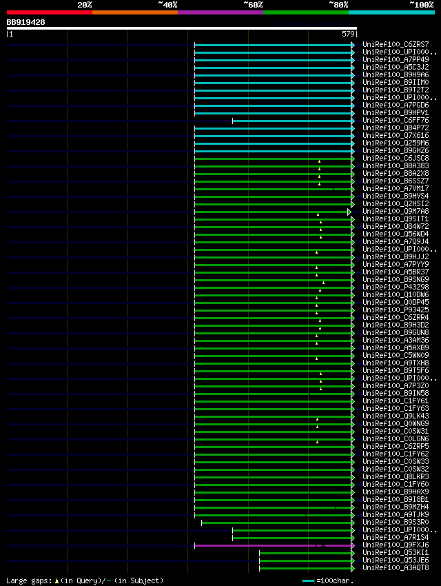Click the yellow gap marker on UniRef100_C6JSC8 row

coord(319,161)
